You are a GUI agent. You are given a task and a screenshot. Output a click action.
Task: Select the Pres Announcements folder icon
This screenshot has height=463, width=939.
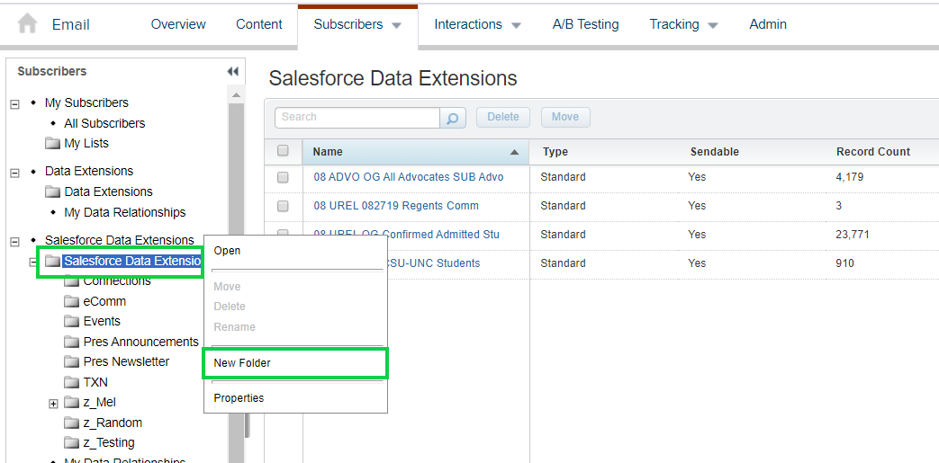click(72, 343)
